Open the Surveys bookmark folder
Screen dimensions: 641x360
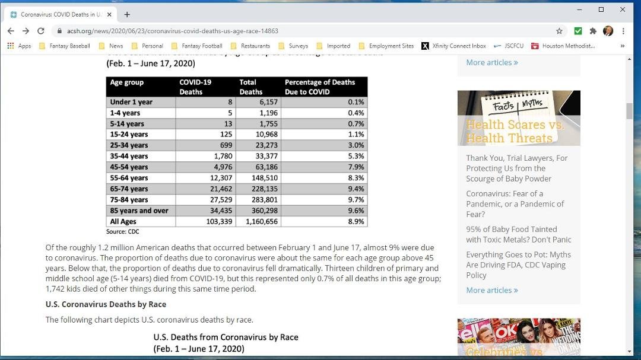293,46
